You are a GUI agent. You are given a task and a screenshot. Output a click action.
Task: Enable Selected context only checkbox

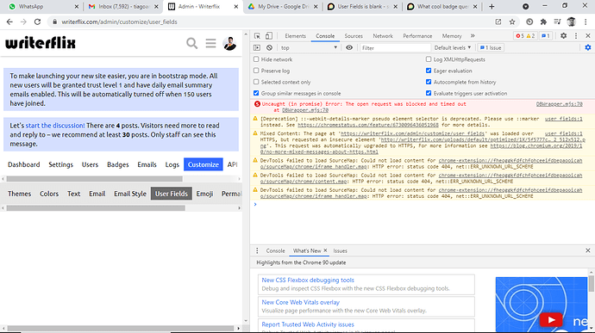click(x=256, y=82)
